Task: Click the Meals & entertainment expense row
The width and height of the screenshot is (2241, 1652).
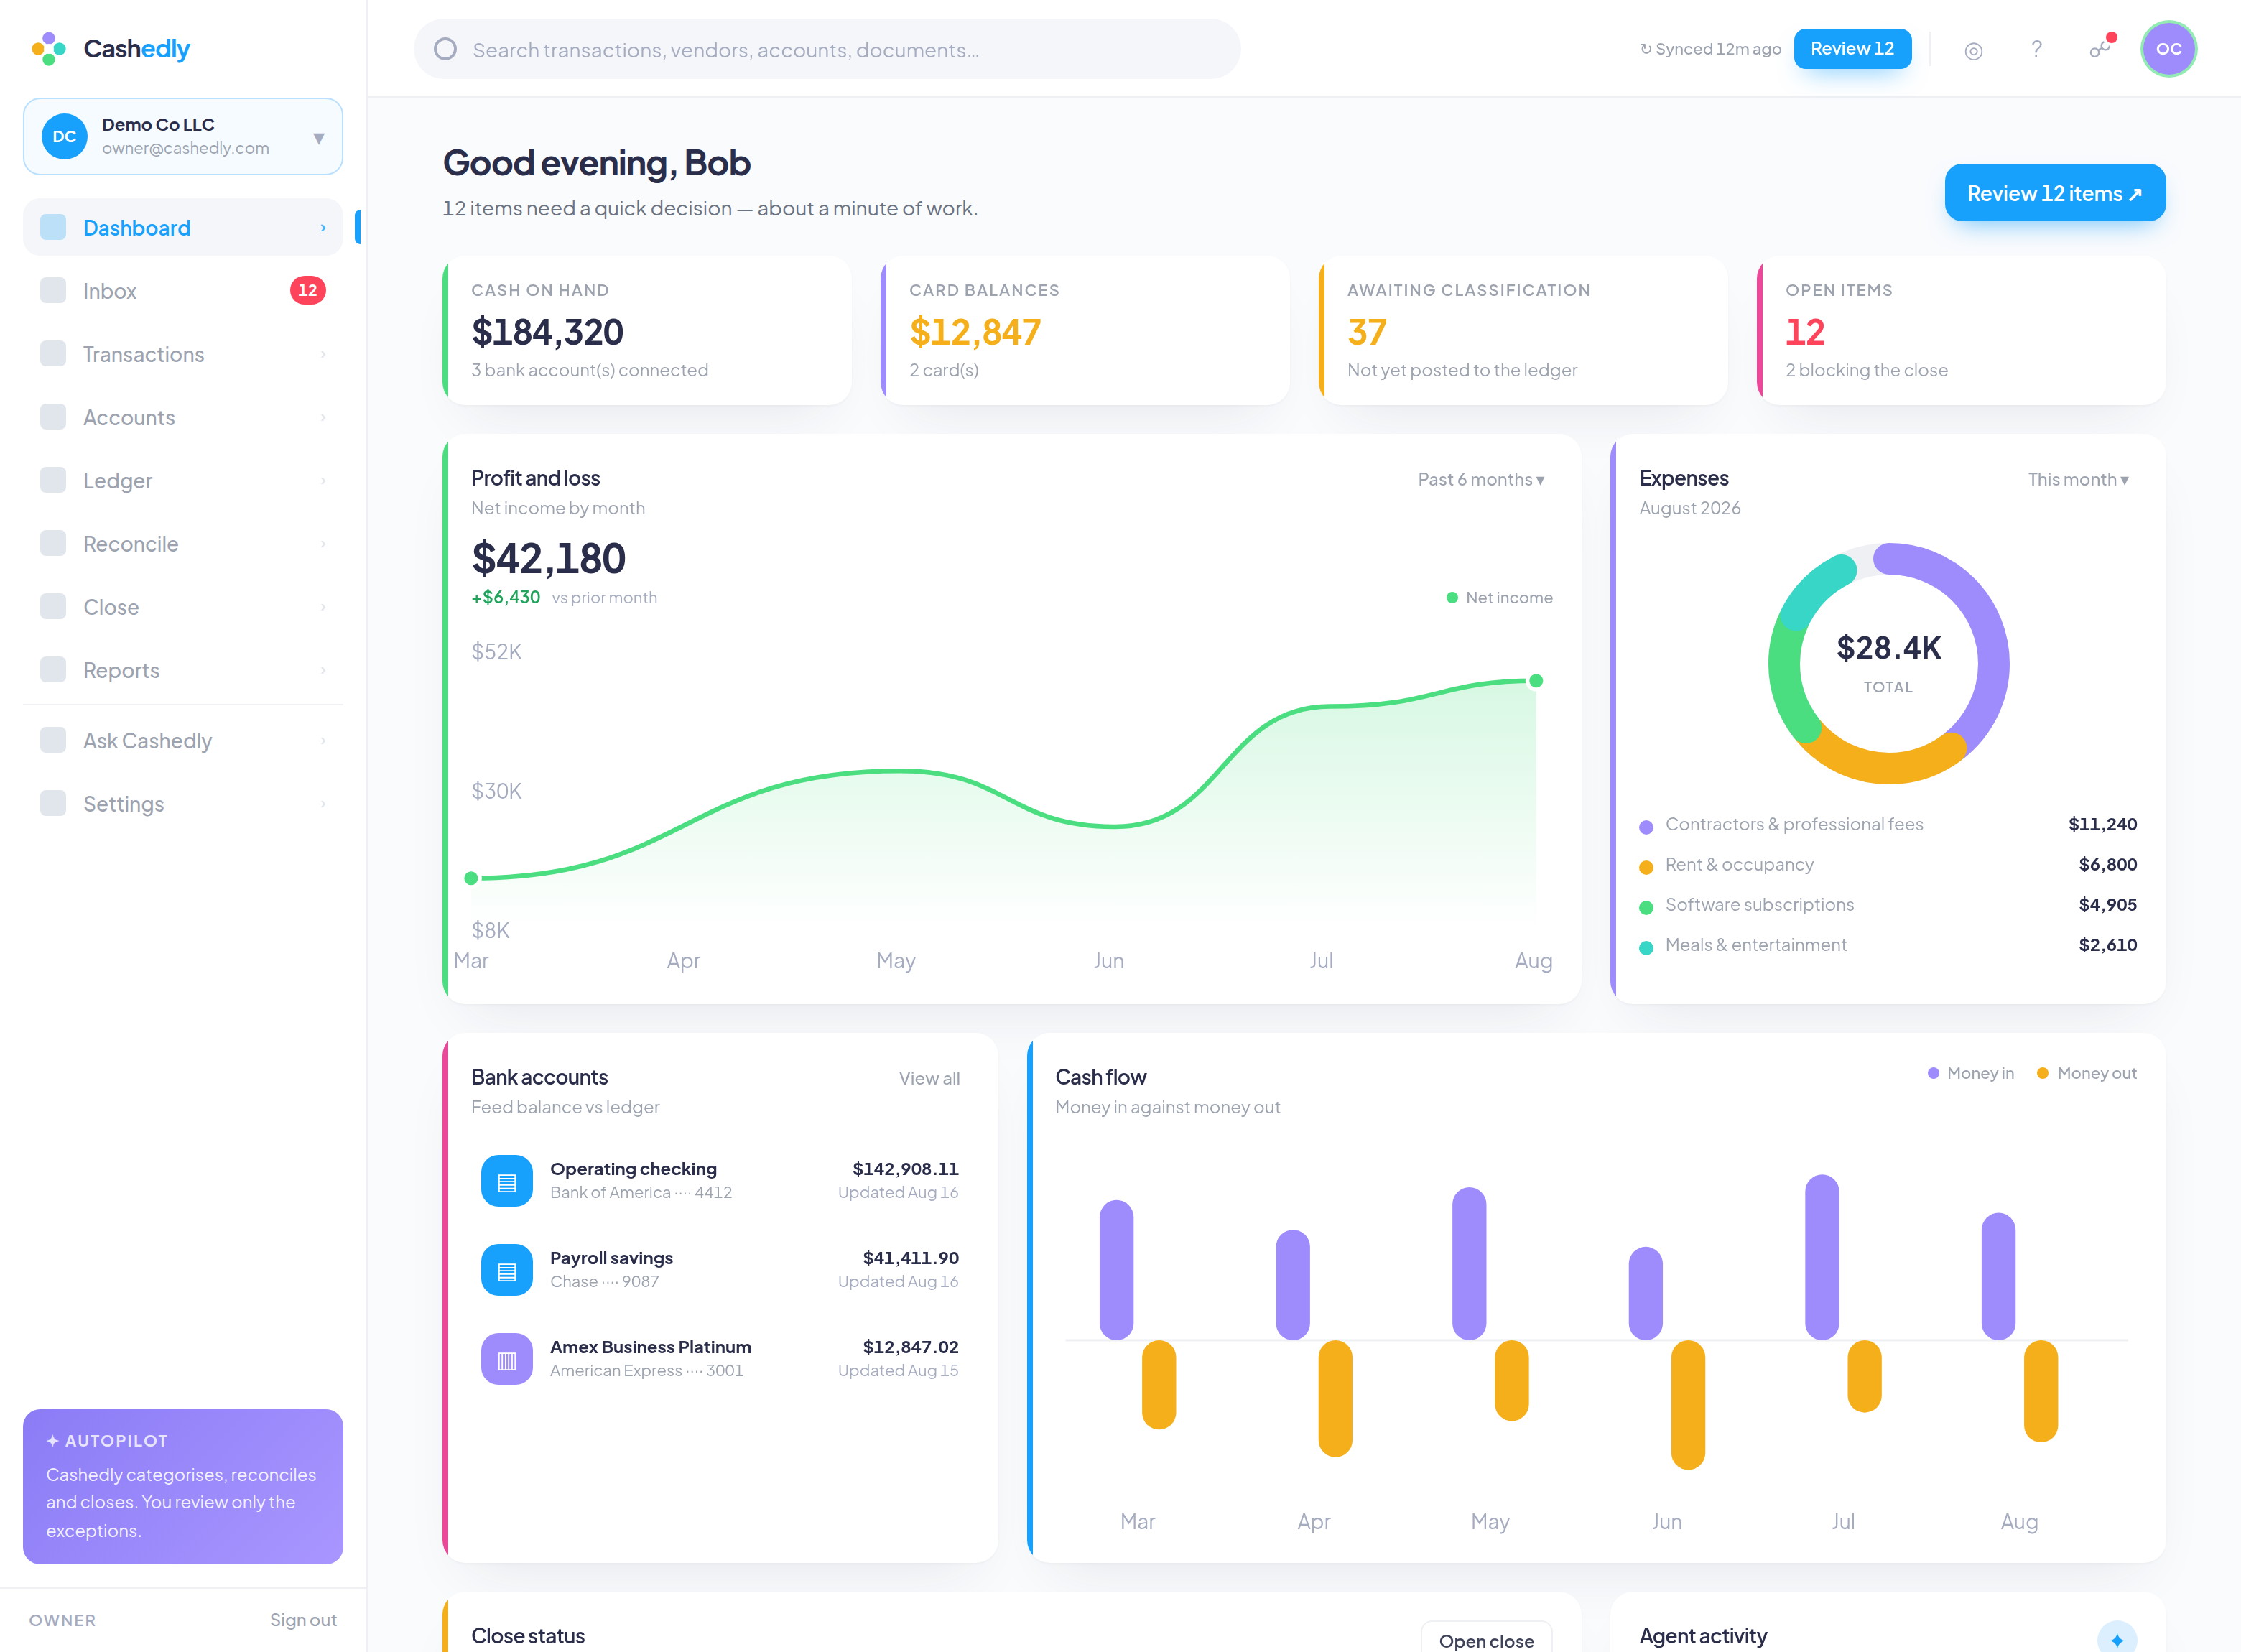Action: tap(1888, 945)
